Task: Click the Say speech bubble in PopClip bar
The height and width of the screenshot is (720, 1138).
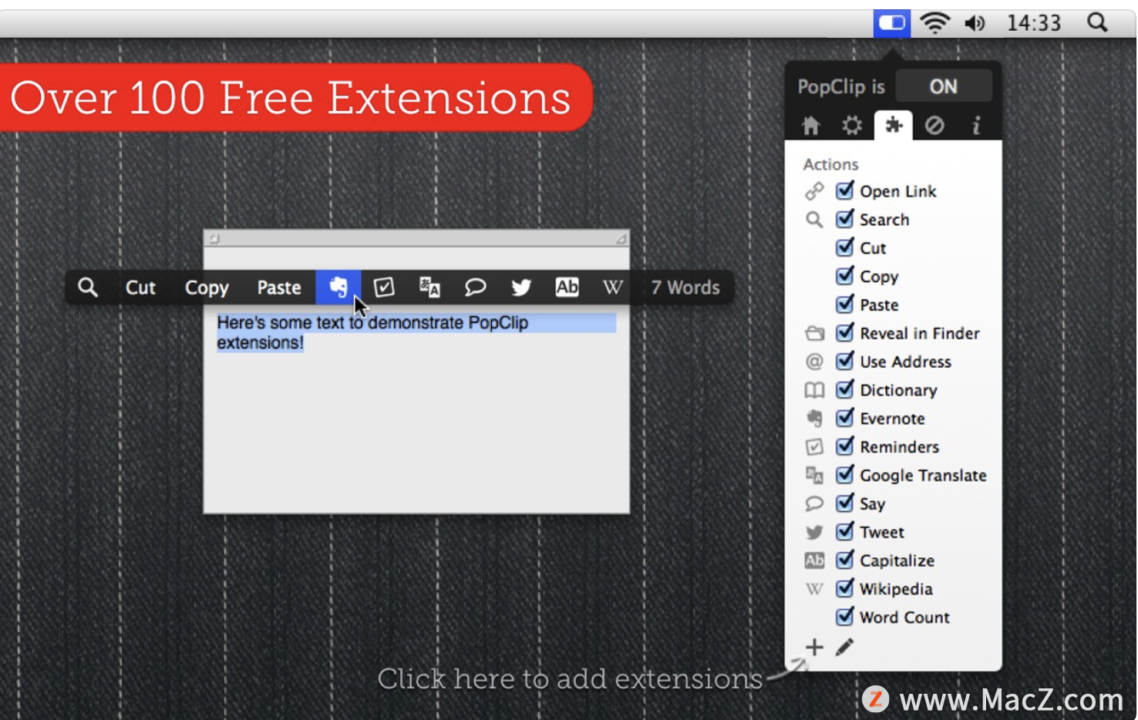Action: point(475,288)
